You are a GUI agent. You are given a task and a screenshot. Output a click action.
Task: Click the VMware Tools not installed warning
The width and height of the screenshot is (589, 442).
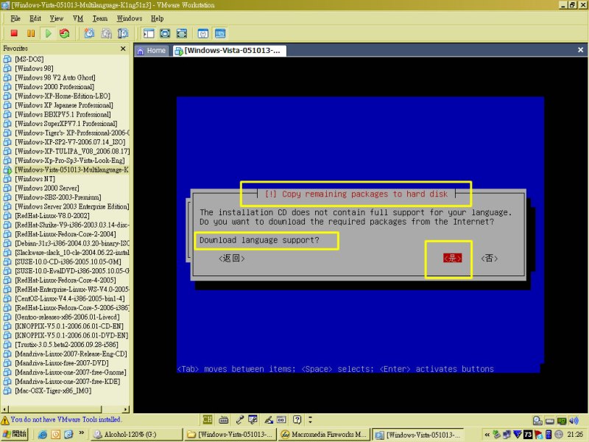pos(62,419)
